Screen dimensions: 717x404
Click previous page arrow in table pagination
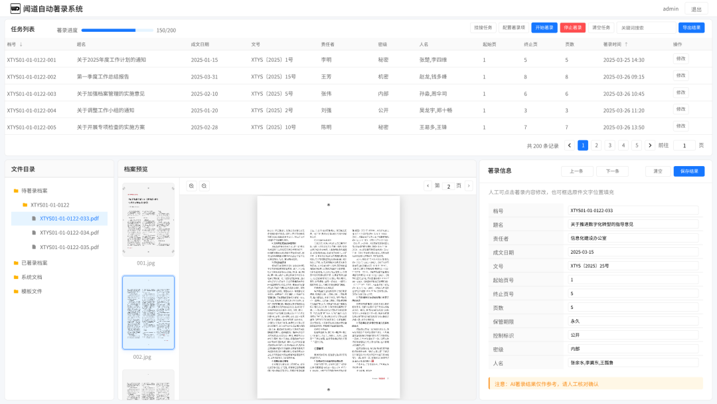[570, 146]
